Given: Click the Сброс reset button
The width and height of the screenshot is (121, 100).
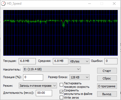Looking at the screenshot, I should point(107,78).
